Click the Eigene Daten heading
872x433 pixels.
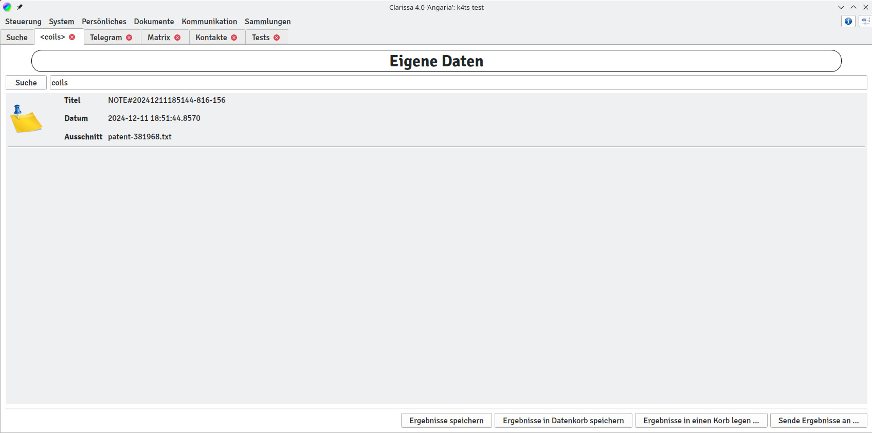[437, 61]
